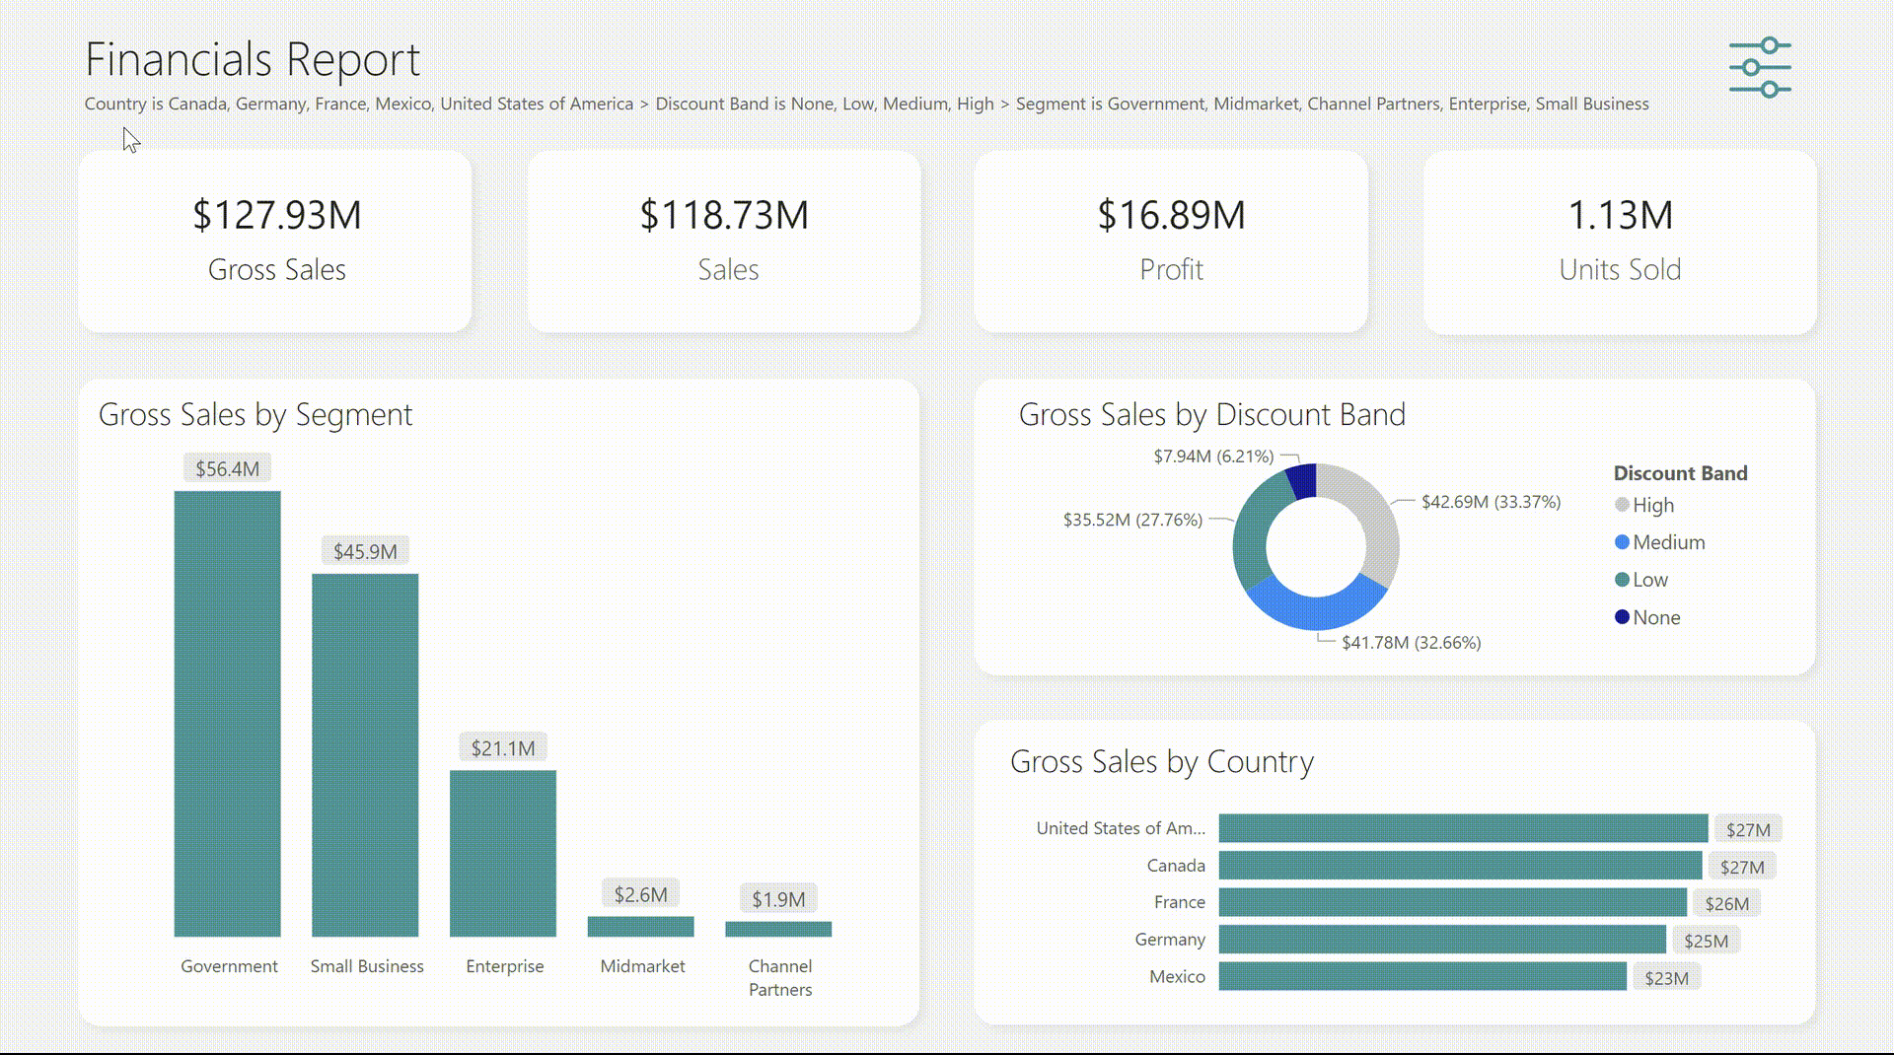
Task: Expand the Country breadcrumb filter
Action: [x=359, y=104]
